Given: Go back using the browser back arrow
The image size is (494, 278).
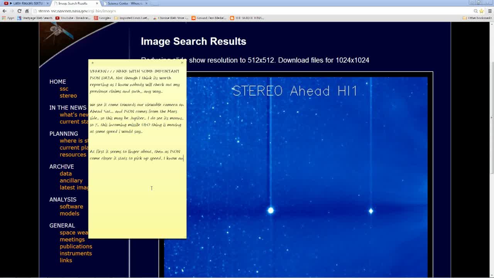Looking at the screenshot, I should point(4,11).
